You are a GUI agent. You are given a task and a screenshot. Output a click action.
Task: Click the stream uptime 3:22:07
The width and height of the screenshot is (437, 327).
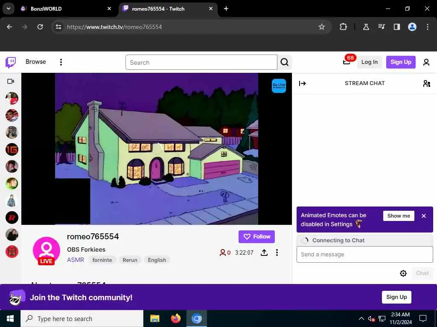coord(244,252)
